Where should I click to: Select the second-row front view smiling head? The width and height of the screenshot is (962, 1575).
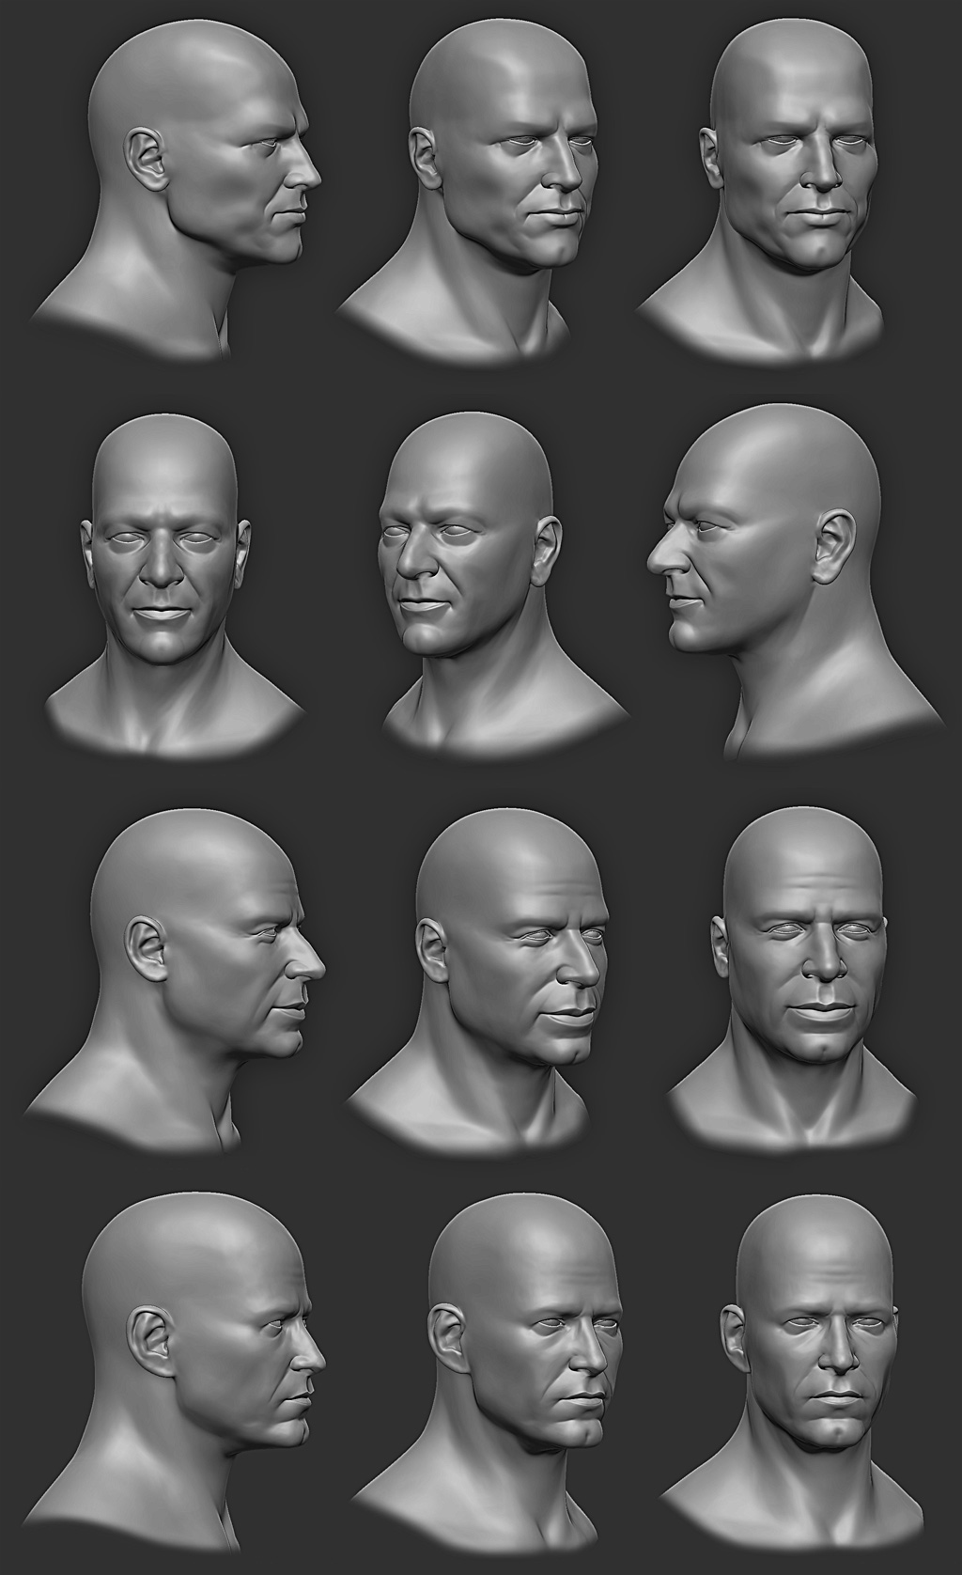(x=176, y=587)
